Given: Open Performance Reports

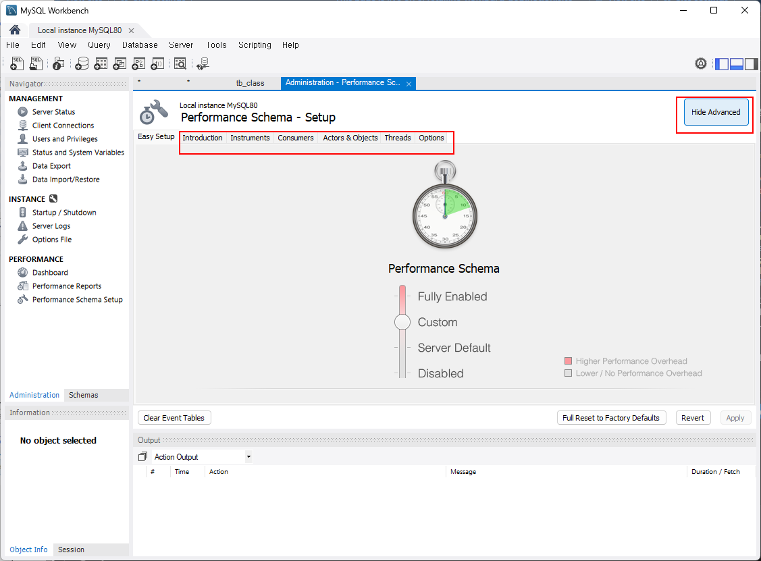Looking at the screenshot, I should pos(67,286).
